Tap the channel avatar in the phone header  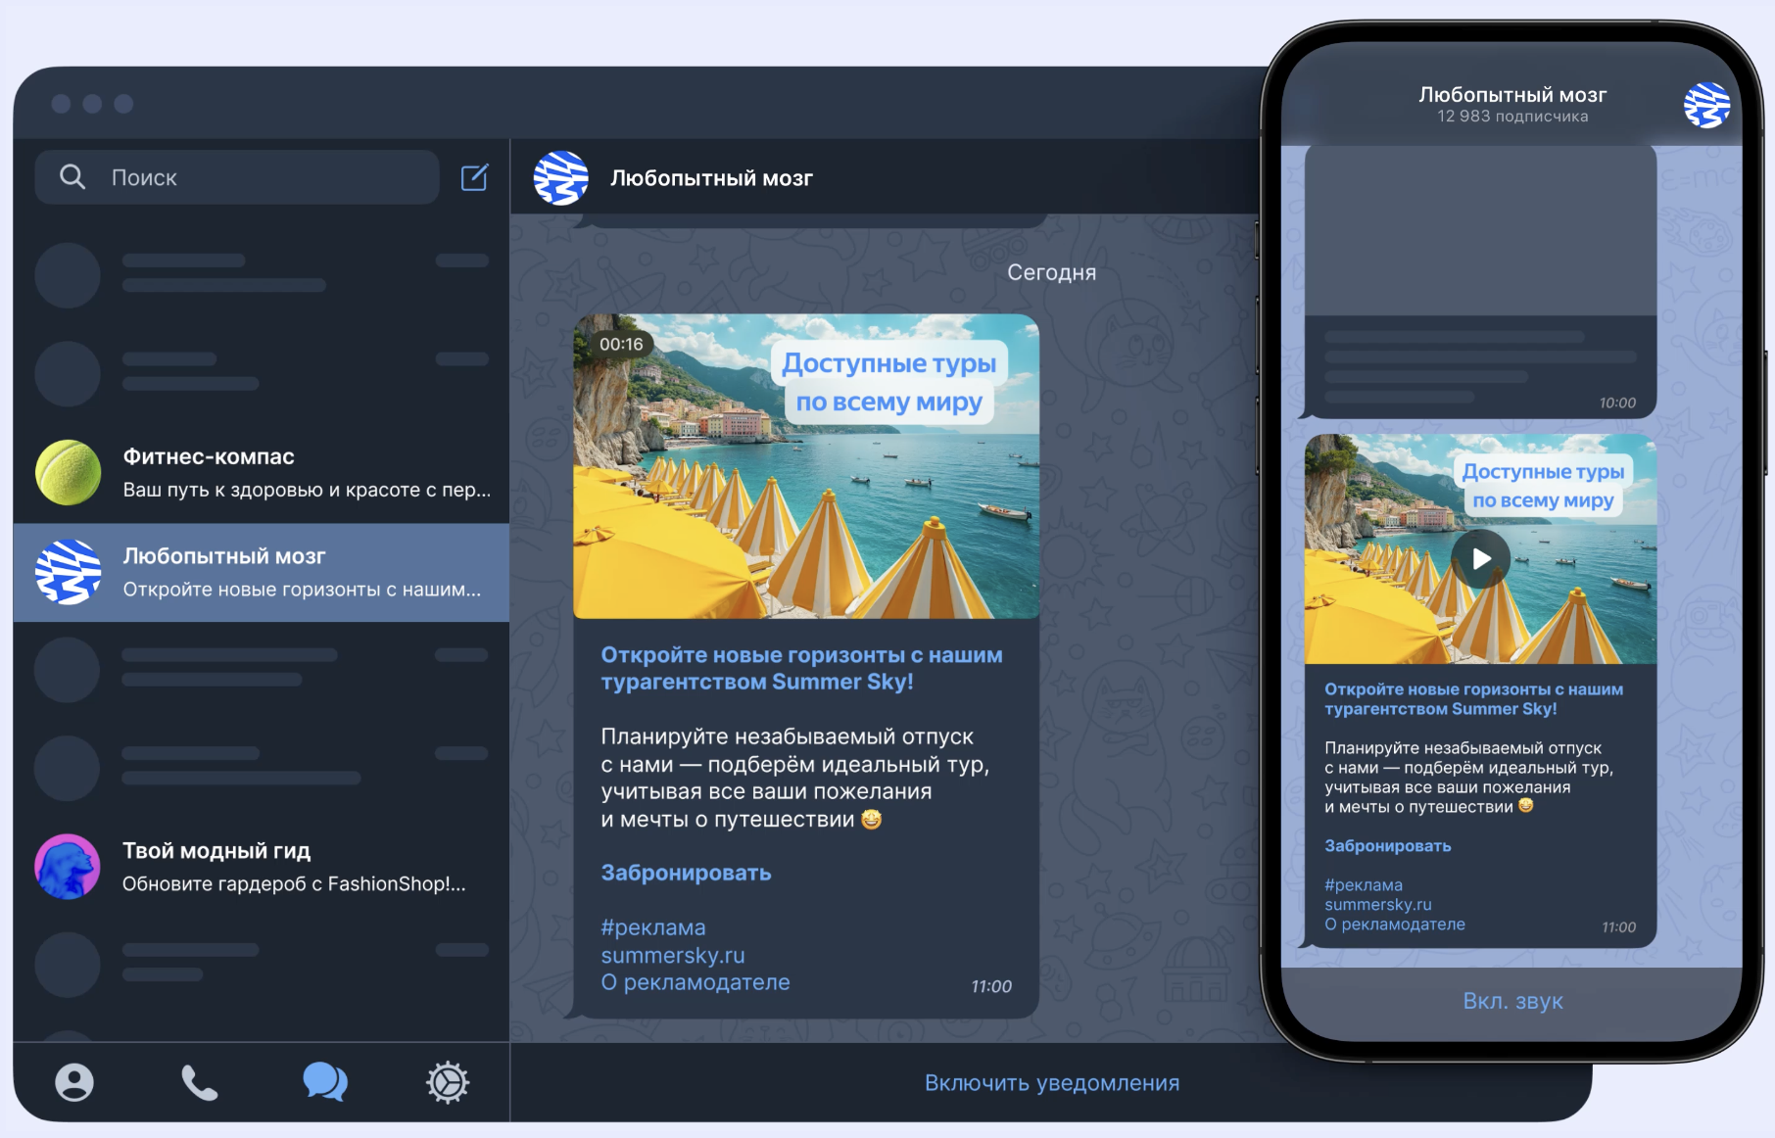[1705, 105]
